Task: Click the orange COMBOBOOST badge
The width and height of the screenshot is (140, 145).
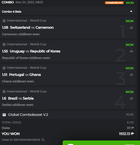Action: point(114,3)
